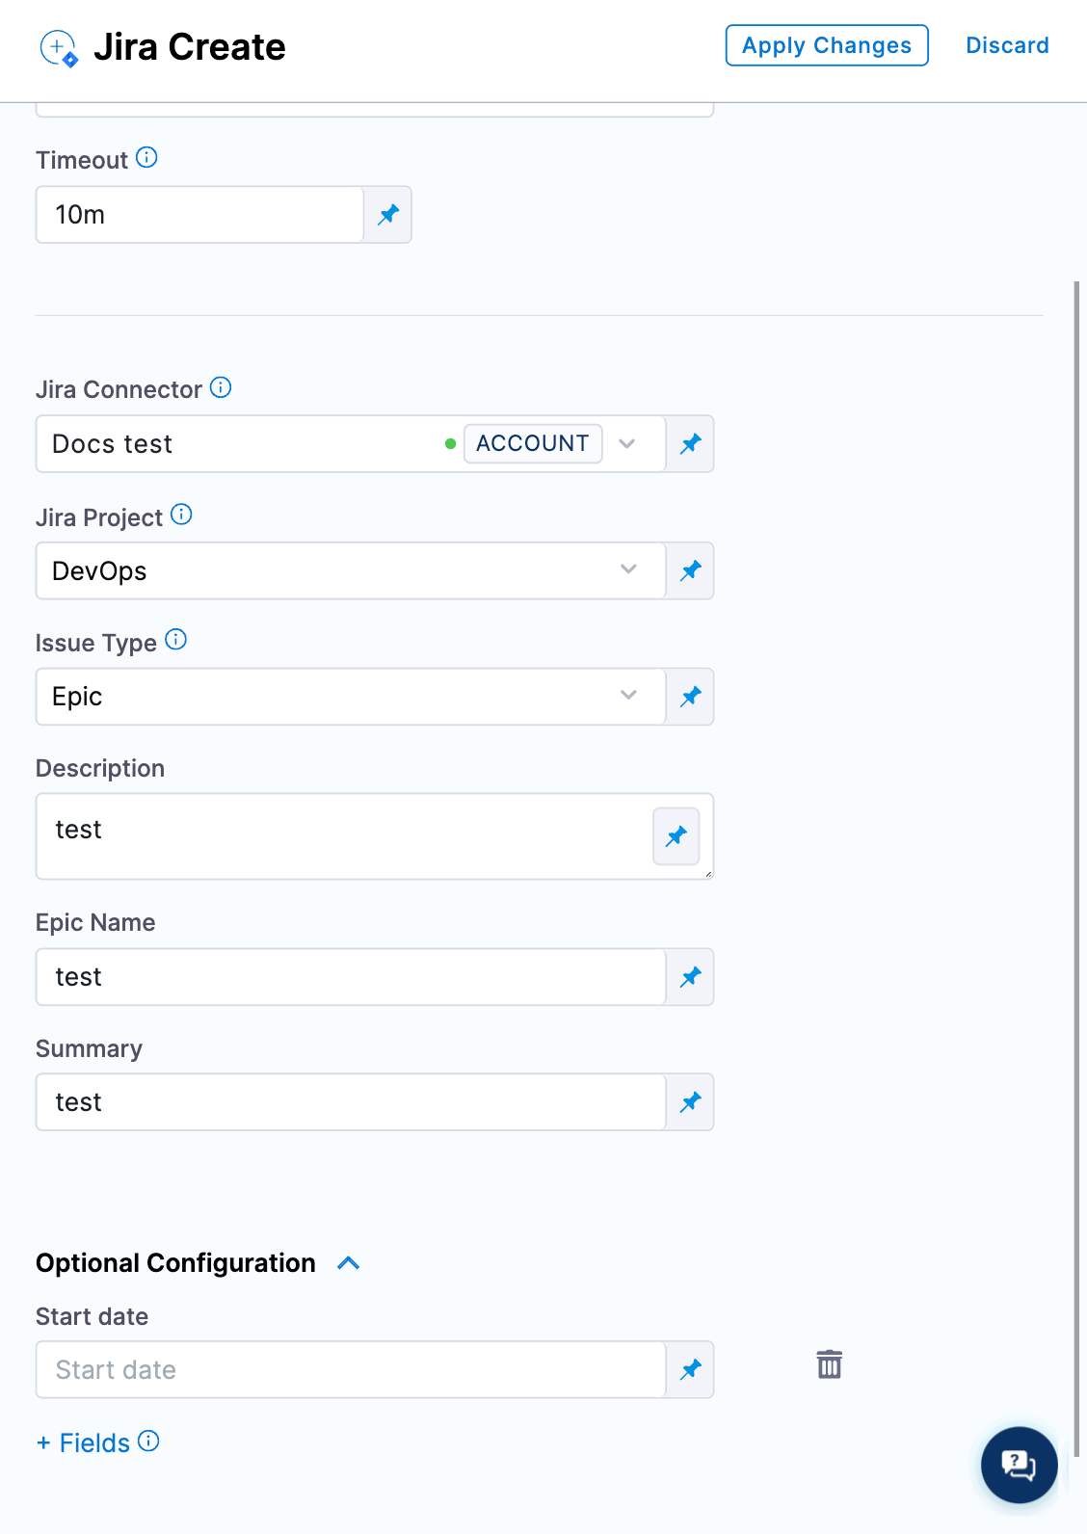Click the pin icon beside Issue Type
This screenshot has height=1534, width=1087.
[690, 697]
